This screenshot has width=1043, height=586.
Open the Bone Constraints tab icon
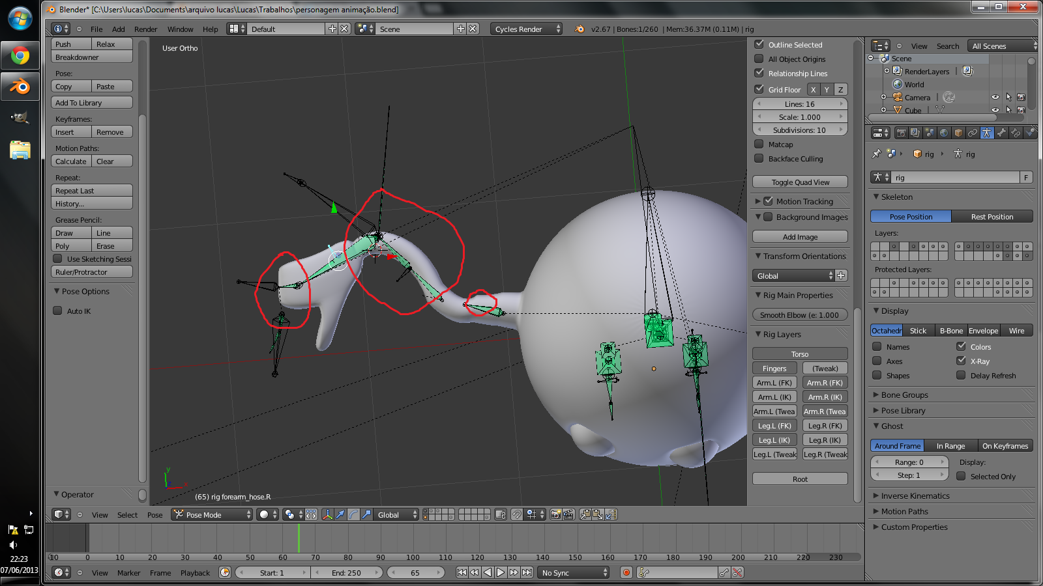pos(1016,133)
